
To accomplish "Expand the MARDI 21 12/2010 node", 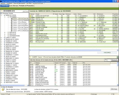I will coord(1,48).
